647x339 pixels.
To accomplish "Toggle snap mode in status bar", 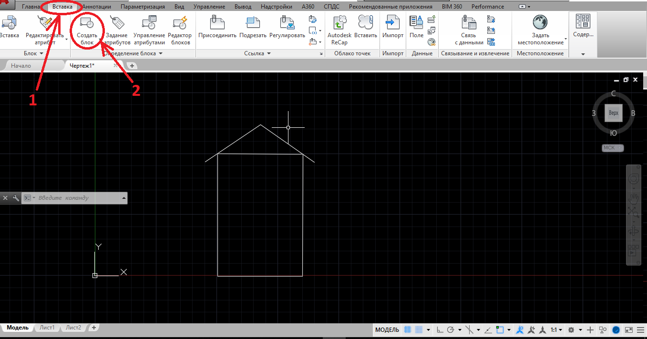I will [419, 330].
